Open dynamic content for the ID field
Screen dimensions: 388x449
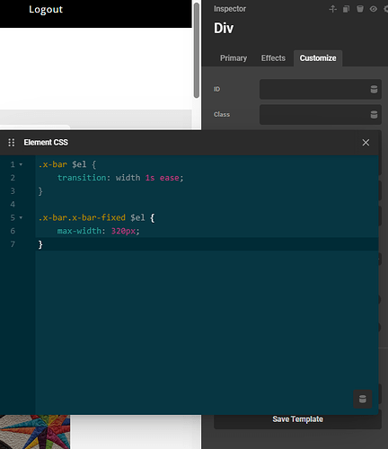tap(374, 89)
